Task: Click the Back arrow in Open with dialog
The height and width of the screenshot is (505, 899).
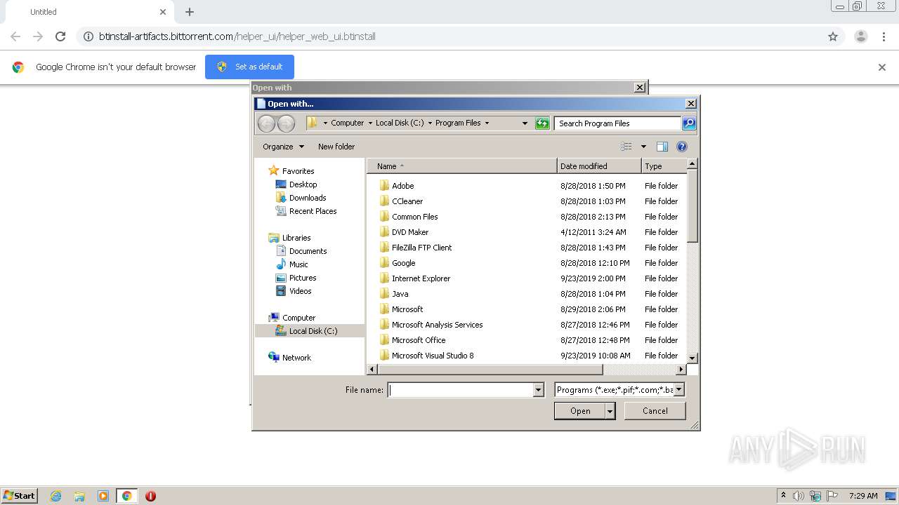Action: click(x=266, y=123)
